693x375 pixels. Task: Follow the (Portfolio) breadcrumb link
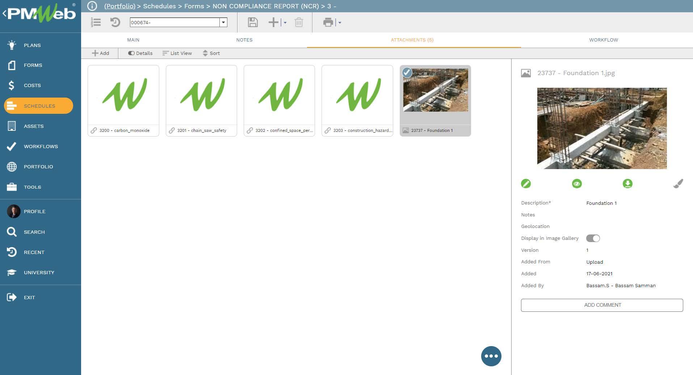click(x=120, y=6)
